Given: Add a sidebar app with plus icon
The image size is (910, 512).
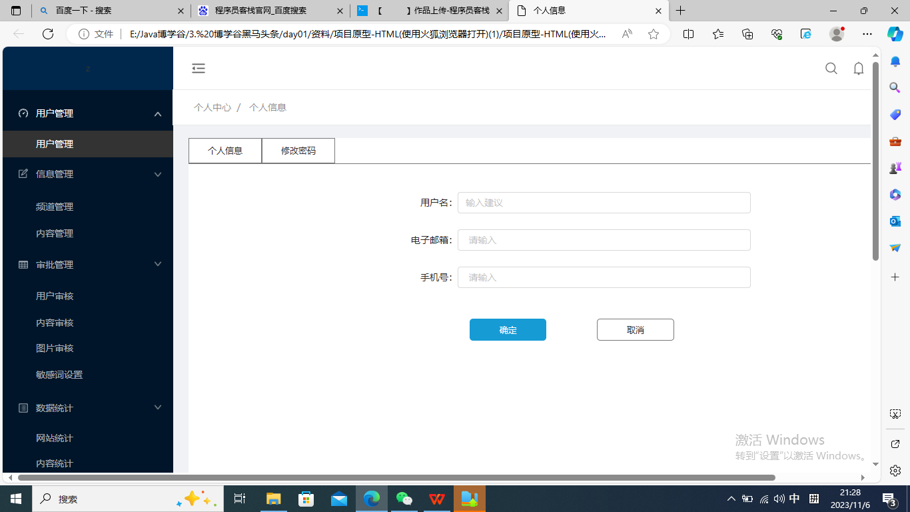Looking at the screenshot, I should (x=895, y=277).
